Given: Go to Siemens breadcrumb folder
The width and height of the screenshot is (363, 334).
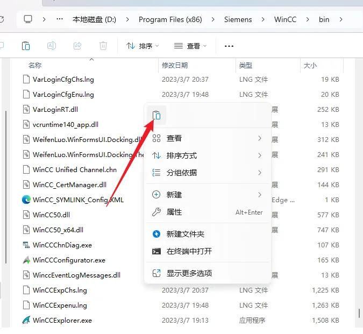Looking at the screenshot, I should 238,19.
